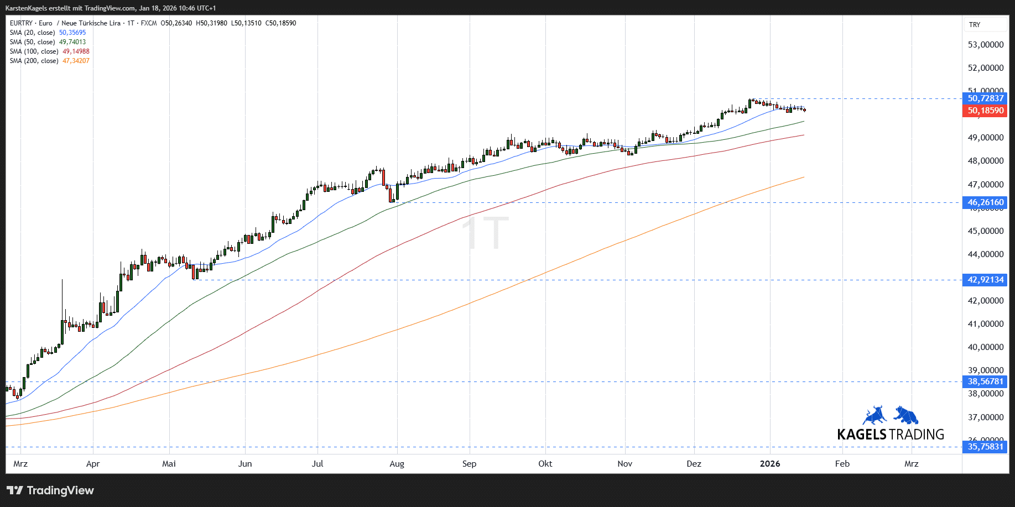Click the 1T watermark in chart center
This screenshot has height=507, width=1015.
click(485, 233)
